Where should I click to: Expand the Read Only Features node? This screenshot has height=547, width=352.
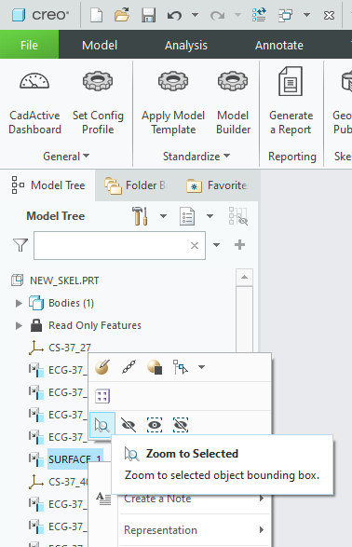pyautogui.click(x=19, y=325)
